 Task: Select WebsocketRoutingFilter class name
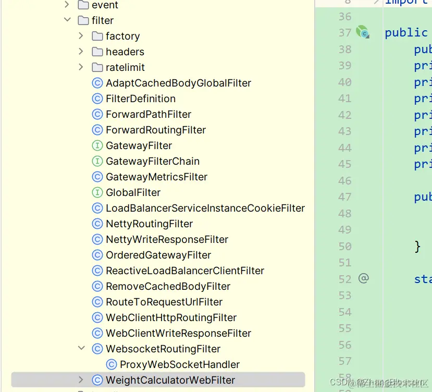pos(163,349)
